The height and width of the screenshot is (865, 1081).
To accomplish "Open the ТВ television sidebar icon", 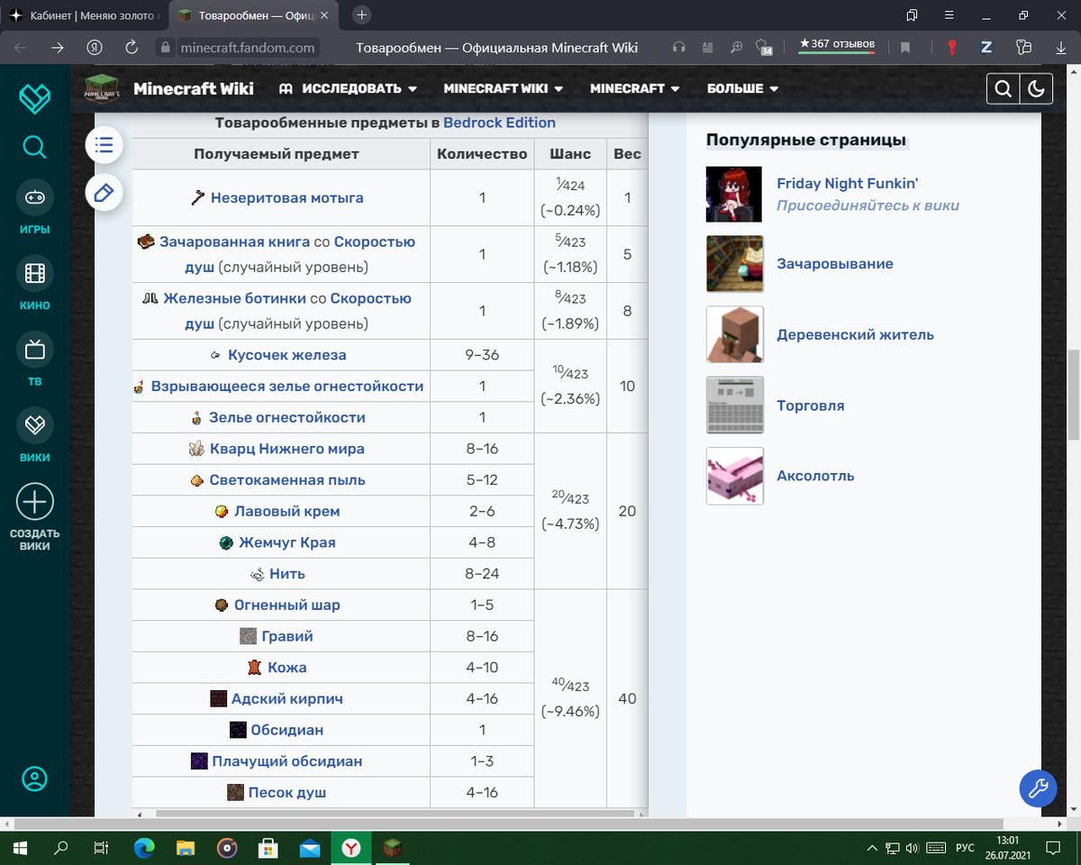I will (34, 350).
